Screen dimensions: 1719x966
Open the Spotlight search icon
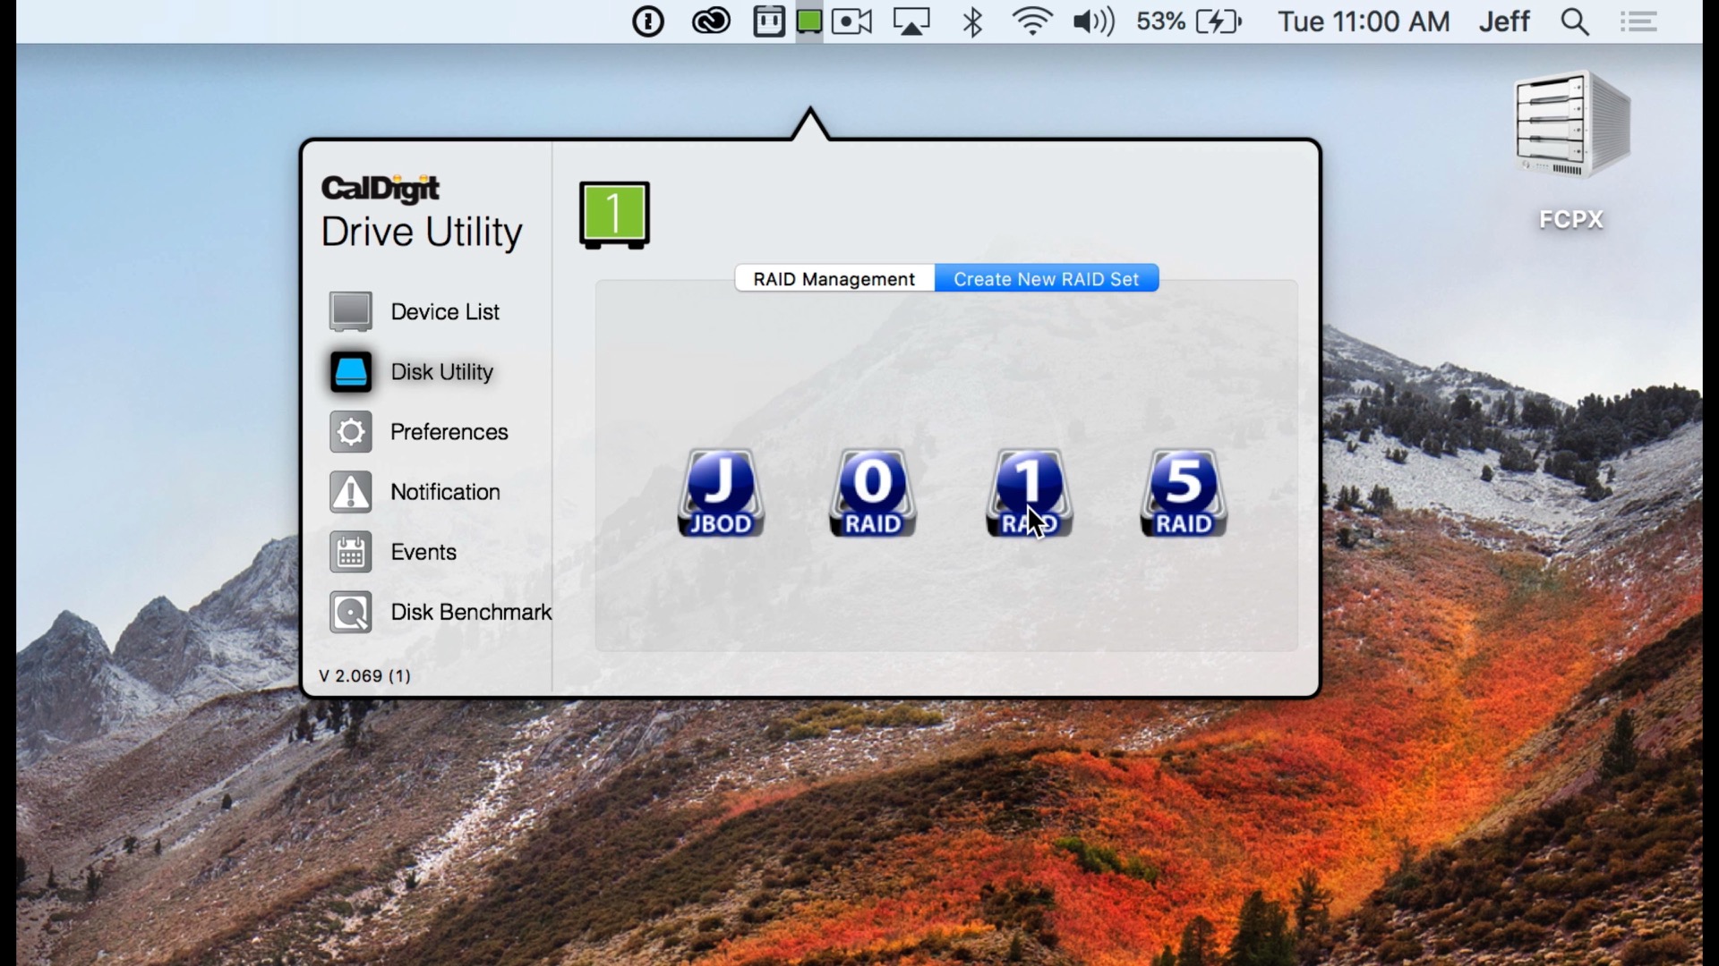click(x=1575, y=21)
